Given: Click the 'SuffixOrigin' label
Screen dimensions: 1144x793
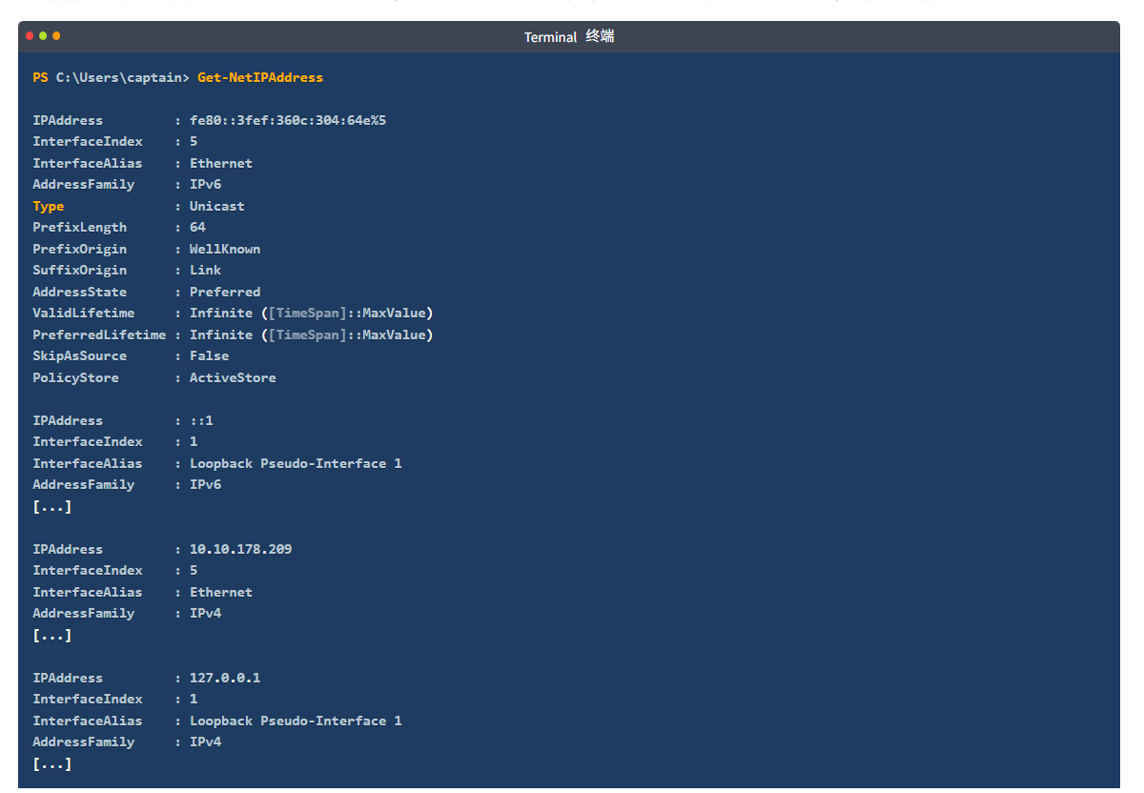Looking at the screenshot, I should pyautogui.click(x=80, y=270).
